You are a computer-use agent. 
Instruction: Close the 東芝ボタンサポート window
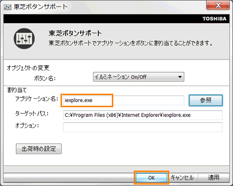pos(218,5)
